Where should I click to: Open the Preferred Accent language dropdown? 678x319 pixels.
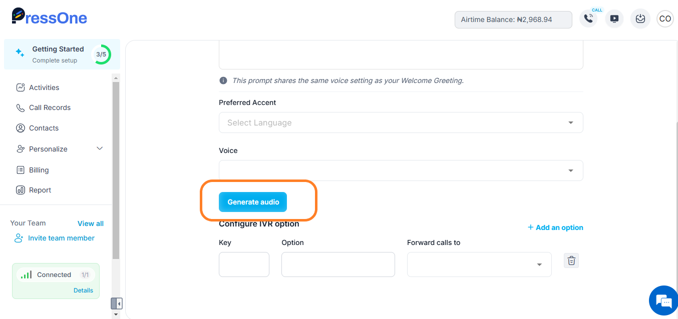401,122
